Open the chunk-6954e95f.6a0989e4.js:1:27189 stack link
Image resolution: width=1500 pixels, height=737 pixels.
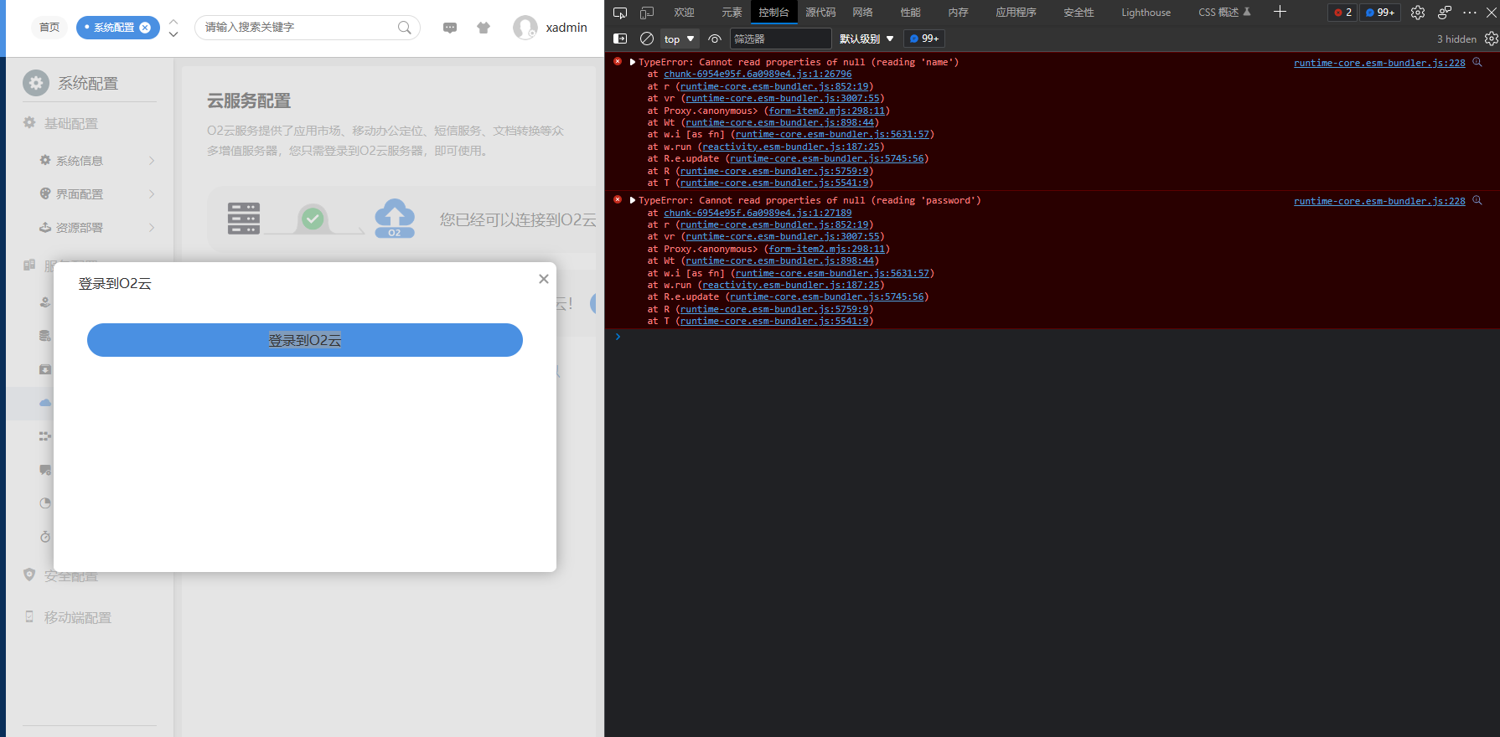(758, 213)
